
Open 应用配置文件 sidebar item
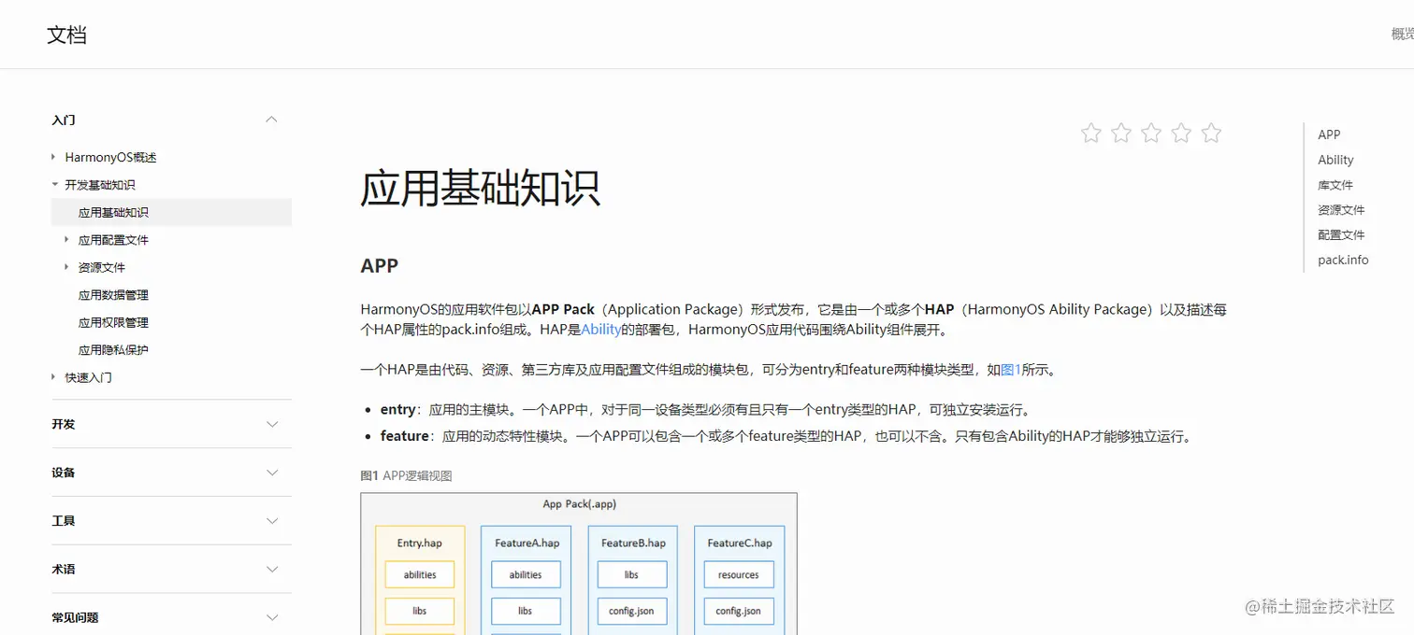[113, 240]
